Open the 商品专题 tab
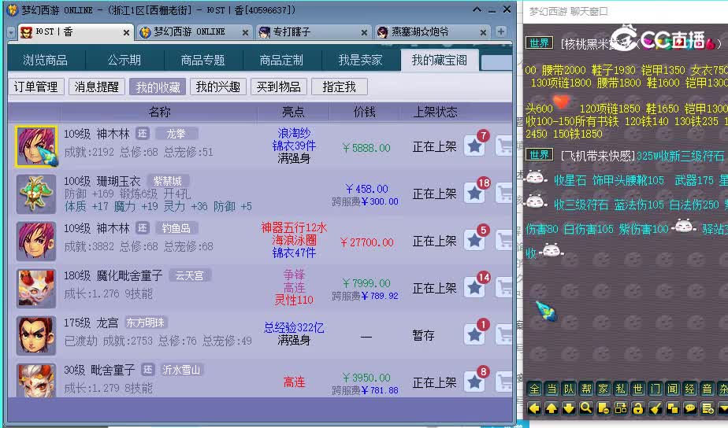Image resolution: width=728 pixels, height=428 pixels. (203, 61)
